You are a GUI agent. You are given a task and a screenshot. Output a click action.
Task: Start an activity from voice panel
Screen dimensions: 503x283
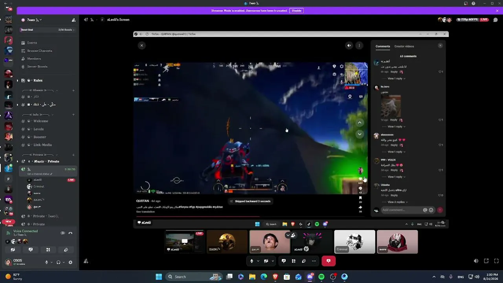pyautogui.click(x=48, y=250)
